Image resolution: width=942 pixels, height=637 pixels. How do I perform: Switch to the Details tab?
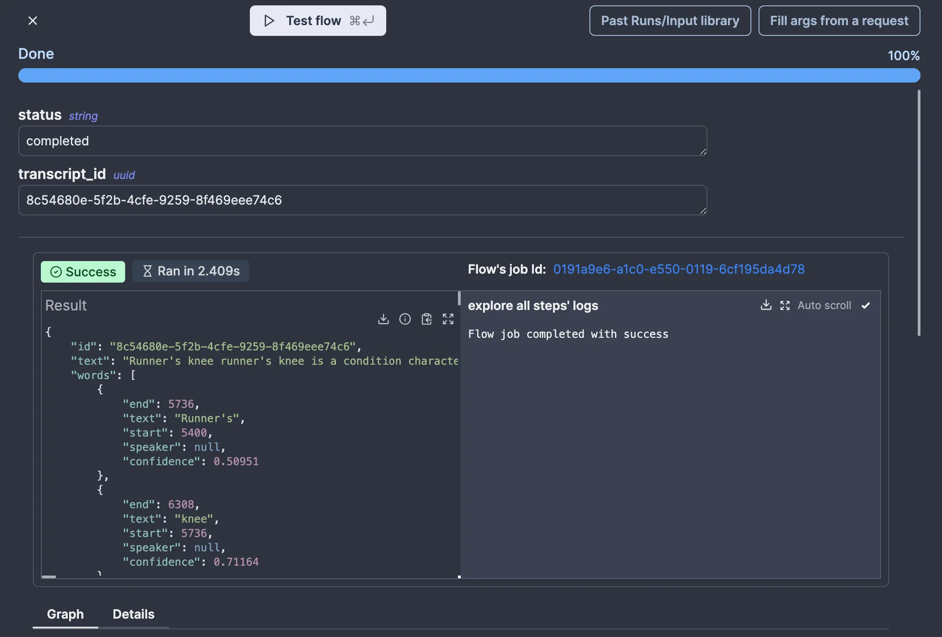tap(133, 614)
